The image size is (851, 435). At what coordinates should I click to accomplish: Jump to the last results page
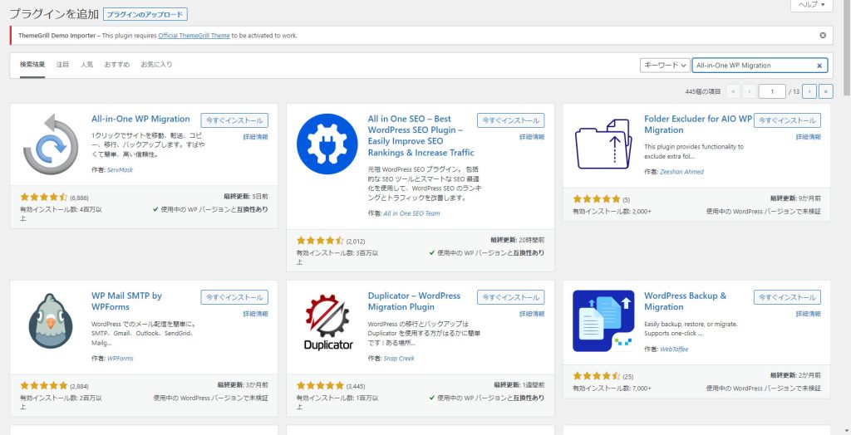tap(826, 91)
